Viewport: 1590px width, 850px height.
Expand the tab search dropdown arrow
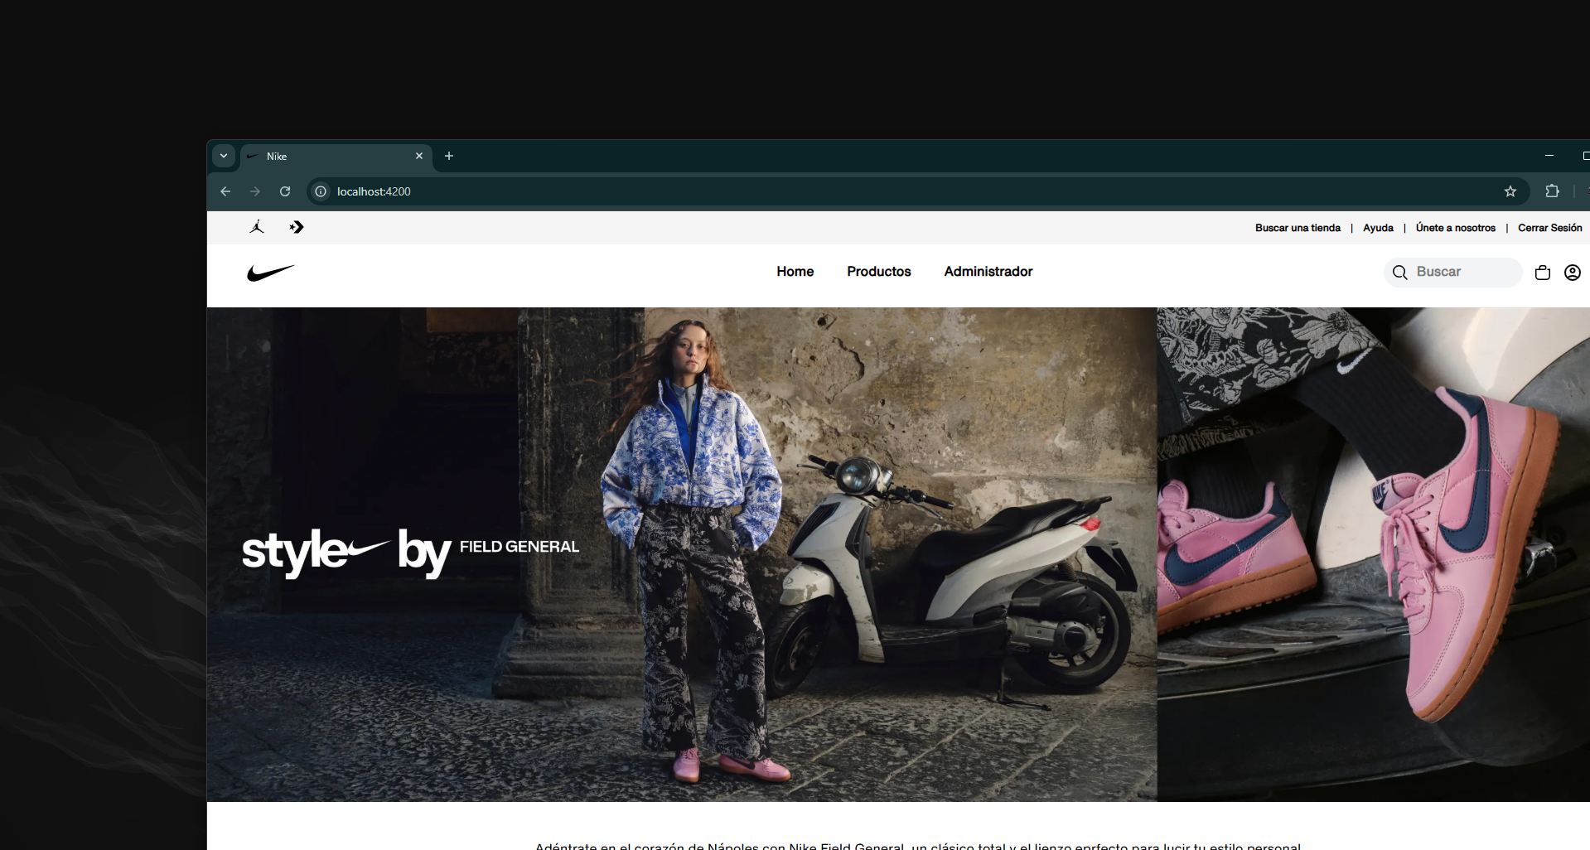coord(224,156)
